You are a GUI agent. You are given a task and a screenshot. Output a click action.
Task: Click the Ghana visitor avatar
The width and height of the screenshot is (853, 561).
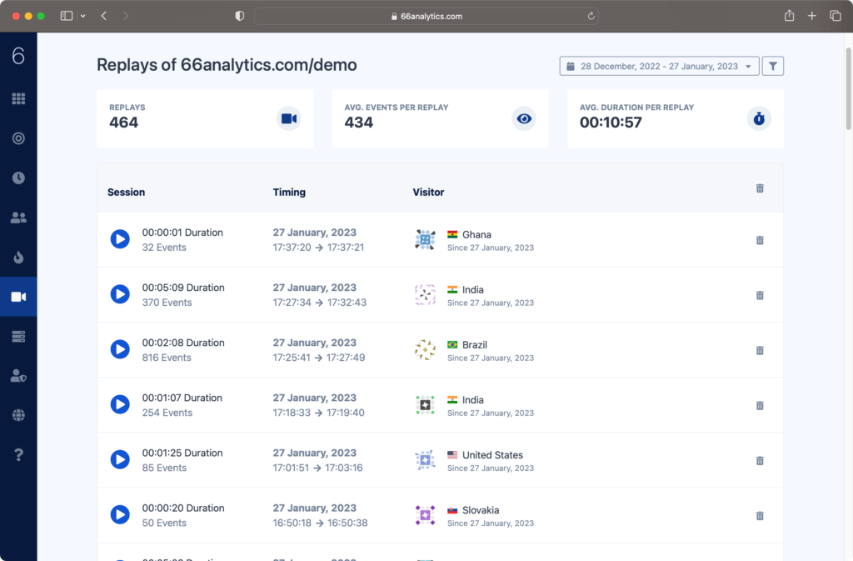click(425, 240)
